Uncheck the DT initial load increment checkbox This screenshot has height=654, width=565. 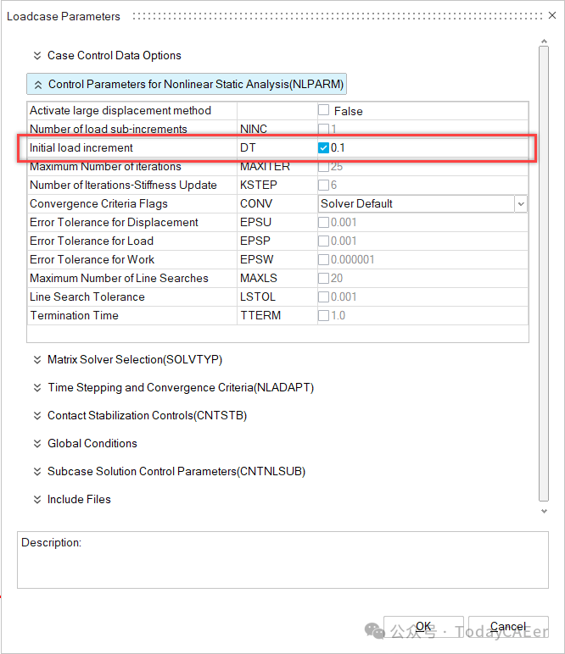(x=323, y=147)
